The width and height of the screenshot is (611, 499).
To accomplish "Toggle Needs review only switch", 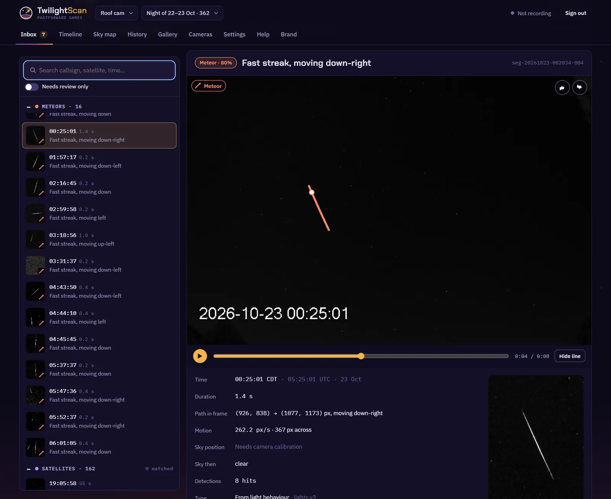I will click(32, 87).
